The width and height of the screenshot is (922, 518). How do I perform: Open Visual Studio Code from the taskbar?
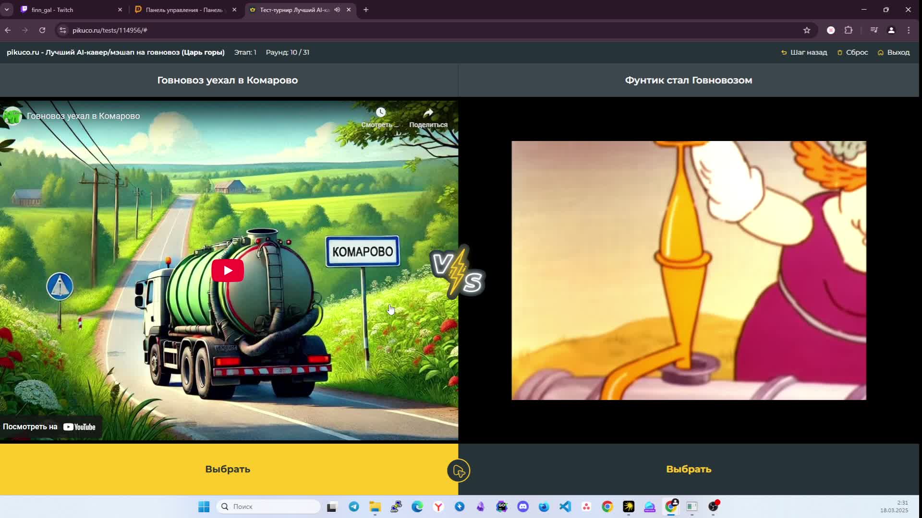[565, 506]
